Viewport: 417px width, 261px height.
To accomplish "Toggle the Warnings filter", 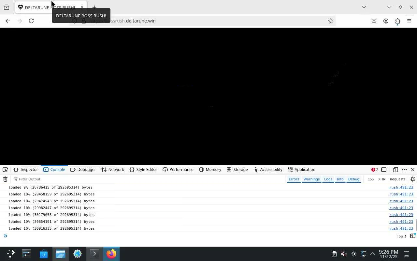I will coord(311,179).
